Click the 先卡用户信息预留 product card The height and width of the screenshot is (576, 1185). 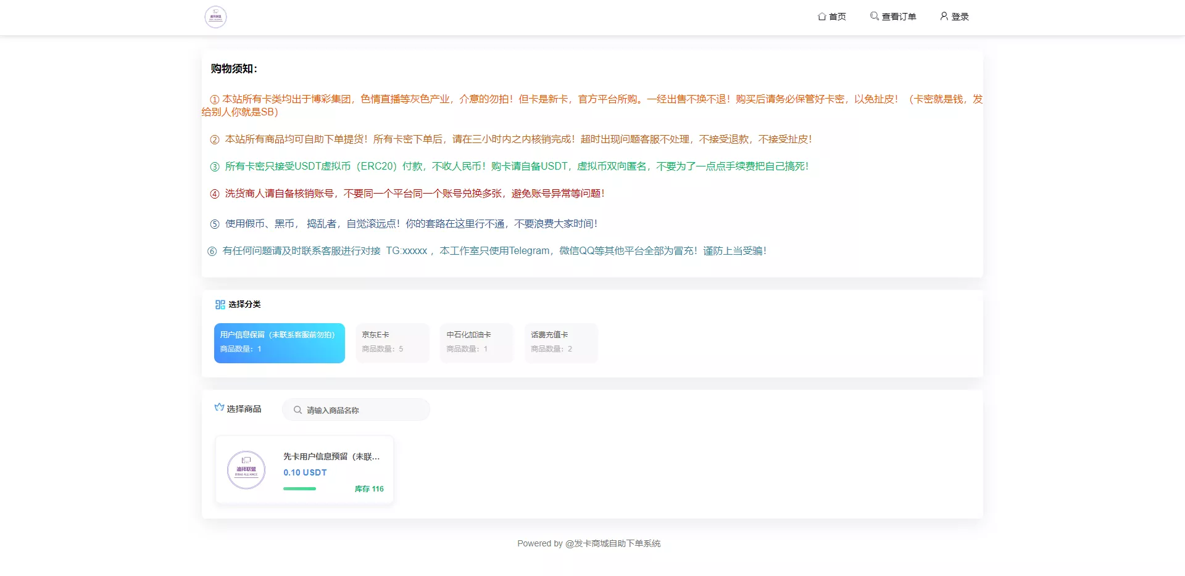point(304,469)
